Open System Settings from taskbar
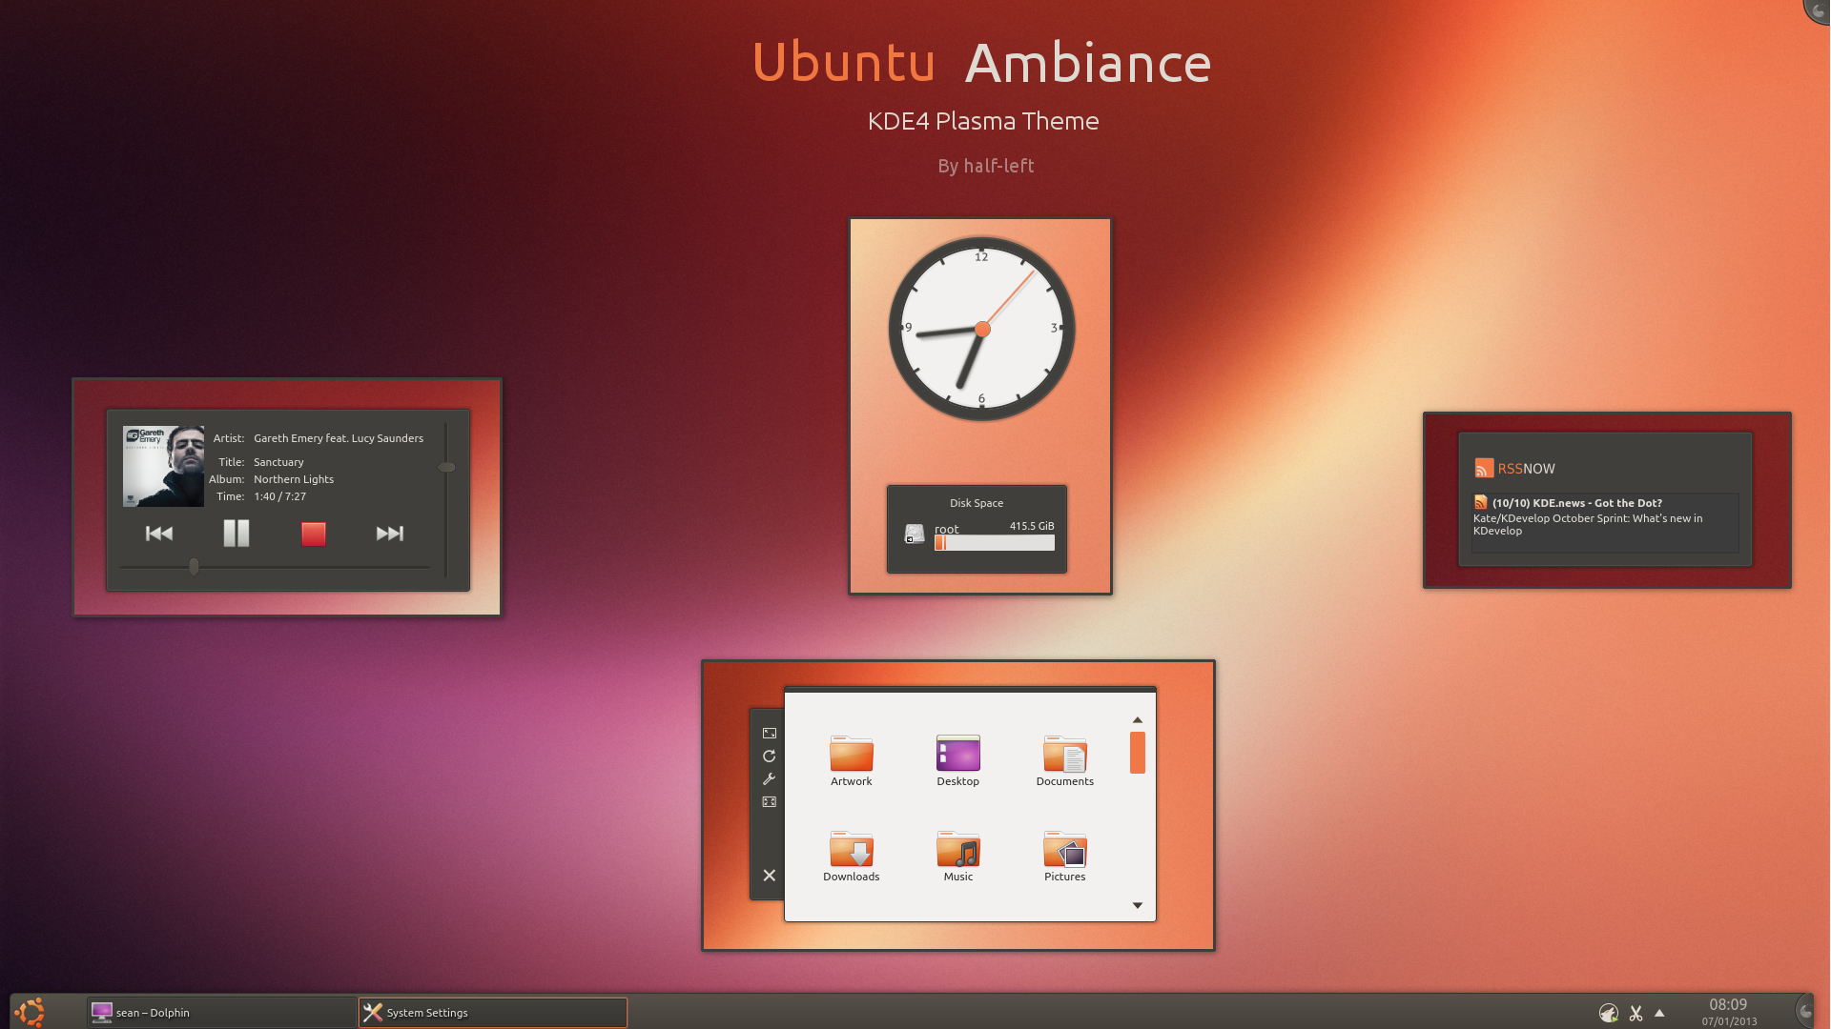The height and width of the screenshot is (1029, 1831). click(492, 1012)
